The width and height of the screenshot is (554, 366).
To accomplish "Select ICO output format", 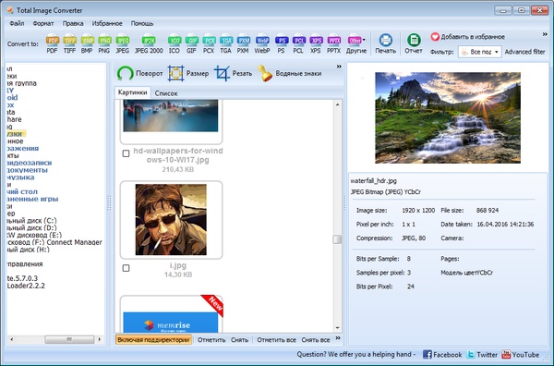I will click(x=175, y=43).
